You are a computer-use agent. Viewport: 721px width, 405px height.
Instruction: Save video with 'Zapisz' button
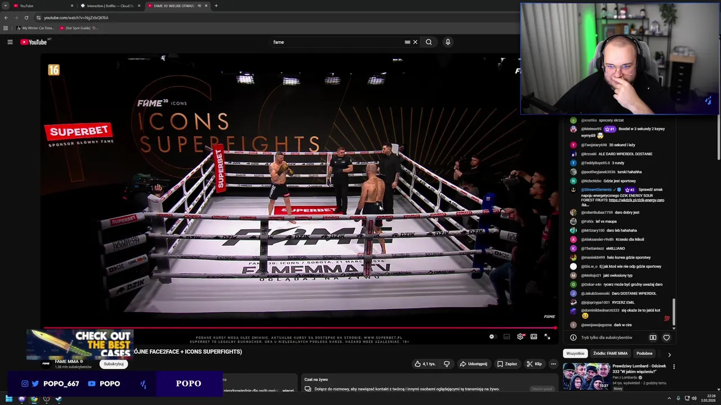(507, 364)
